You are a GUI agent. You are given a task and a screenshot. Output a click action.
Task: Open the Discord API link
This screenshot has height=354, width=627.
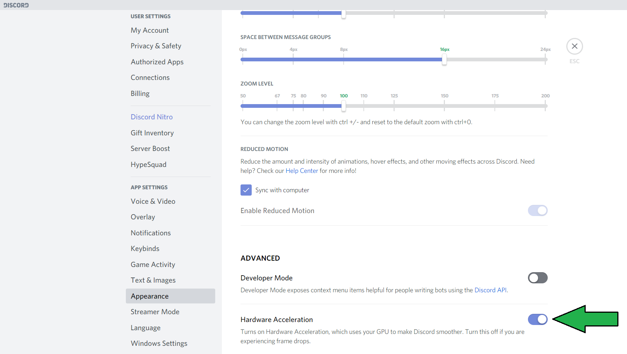[490, 290]
